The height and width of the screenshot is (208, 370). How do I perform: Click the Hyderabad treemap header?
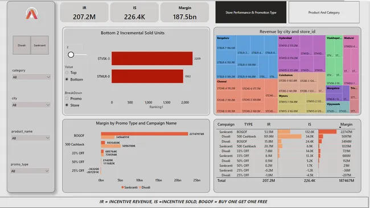(285, 38)
